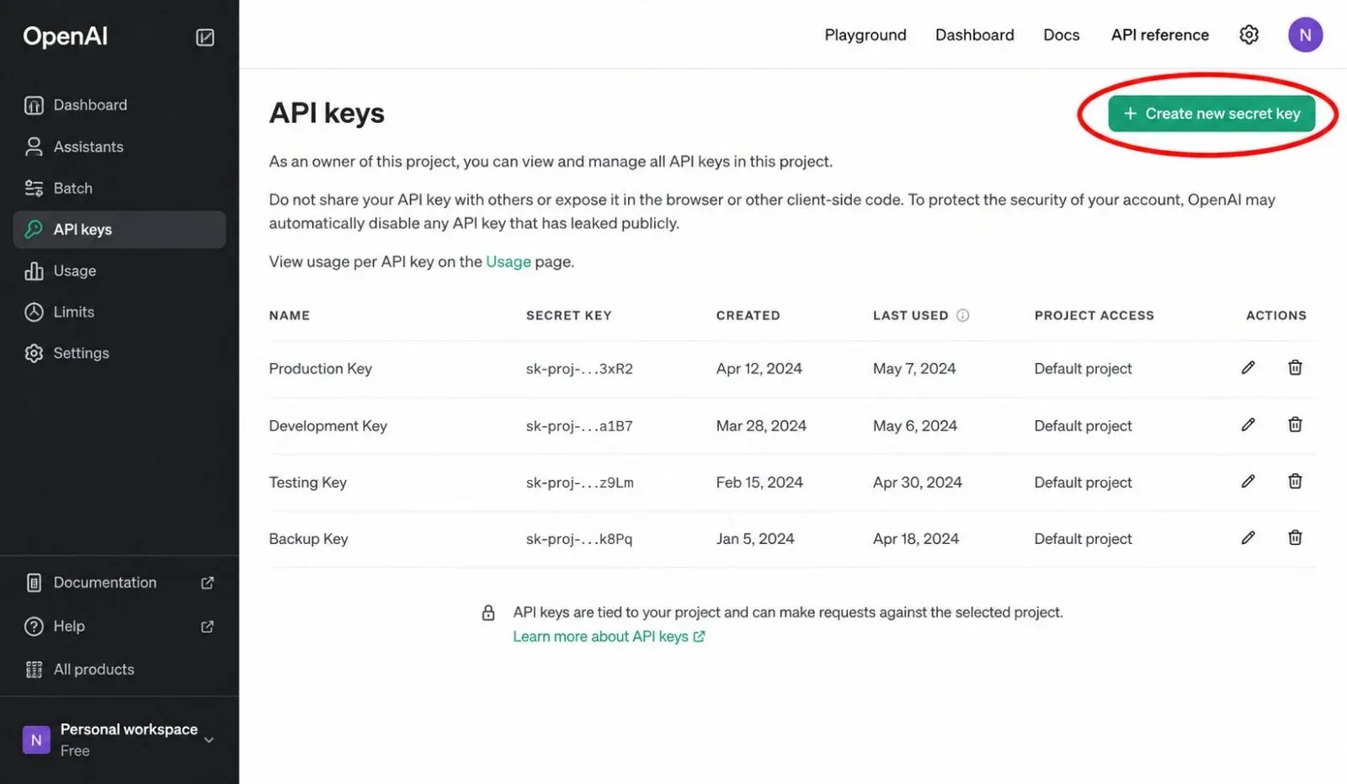The width and height of the screenshot is (1347, 784).
Task: Click the Dashboard icon in the sidebar
Action: [34, 105]
